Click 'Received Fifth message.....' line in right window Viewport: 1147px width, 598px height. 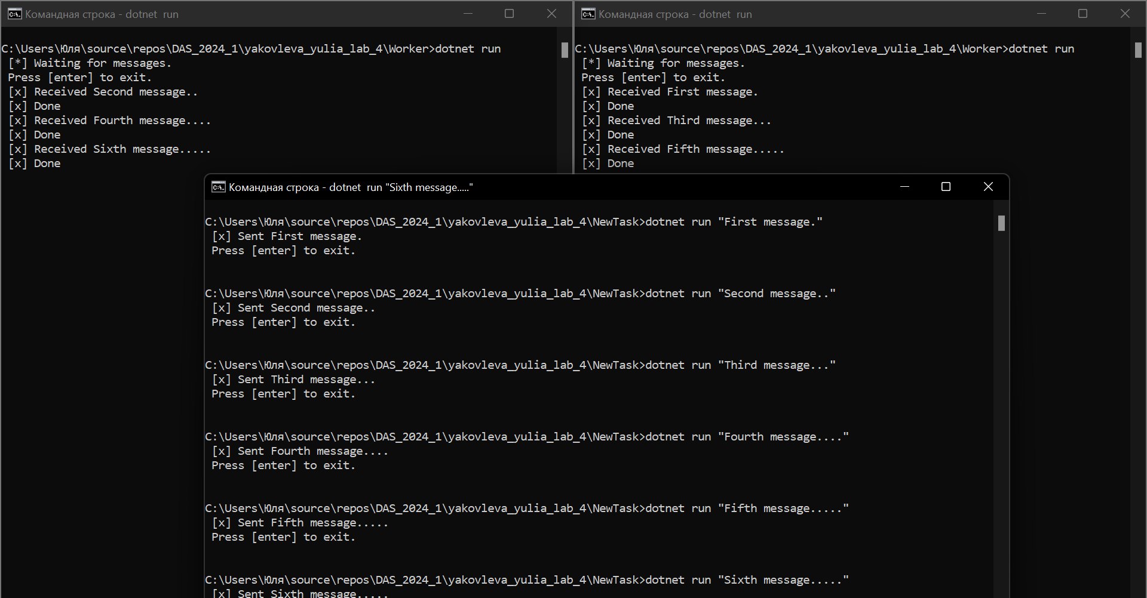(x=683, y=149)
